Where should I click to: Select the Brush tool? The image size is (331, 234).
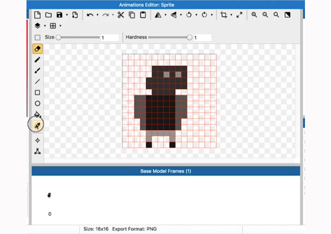point(37,71)
